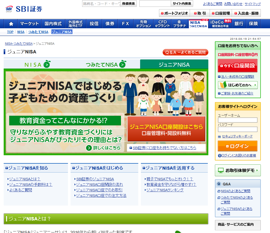The image size is (270, 233).
Task: Click TOP in the sub navigation
Action: pos(10,32)
